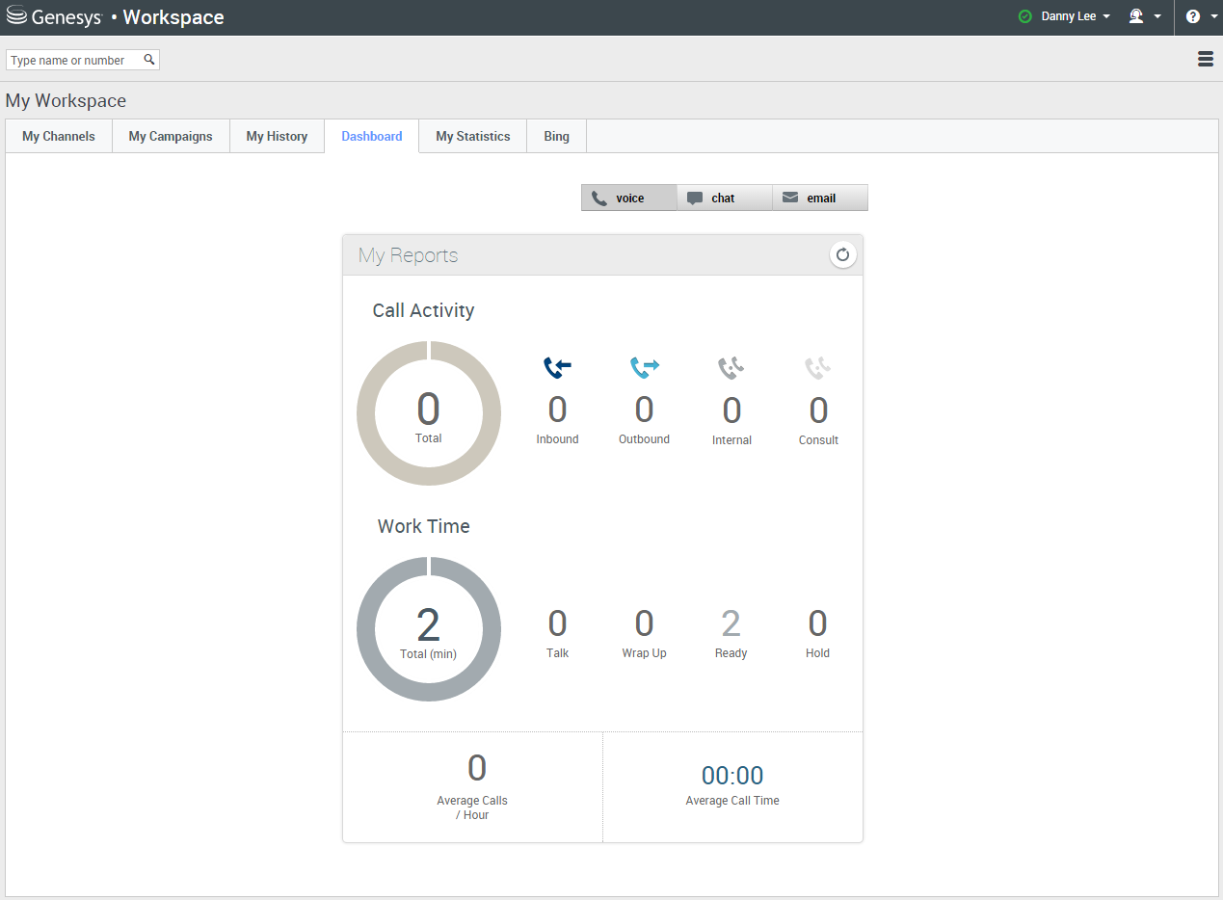The width and height of the screenshot is (1223, 900).
Task: Expand the help question mark dropdown
Action: pos(1199,17)
